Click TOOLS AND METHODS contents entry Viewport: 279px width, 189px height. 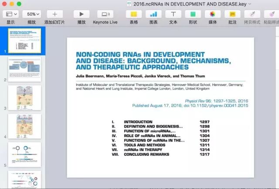[144, 145]
